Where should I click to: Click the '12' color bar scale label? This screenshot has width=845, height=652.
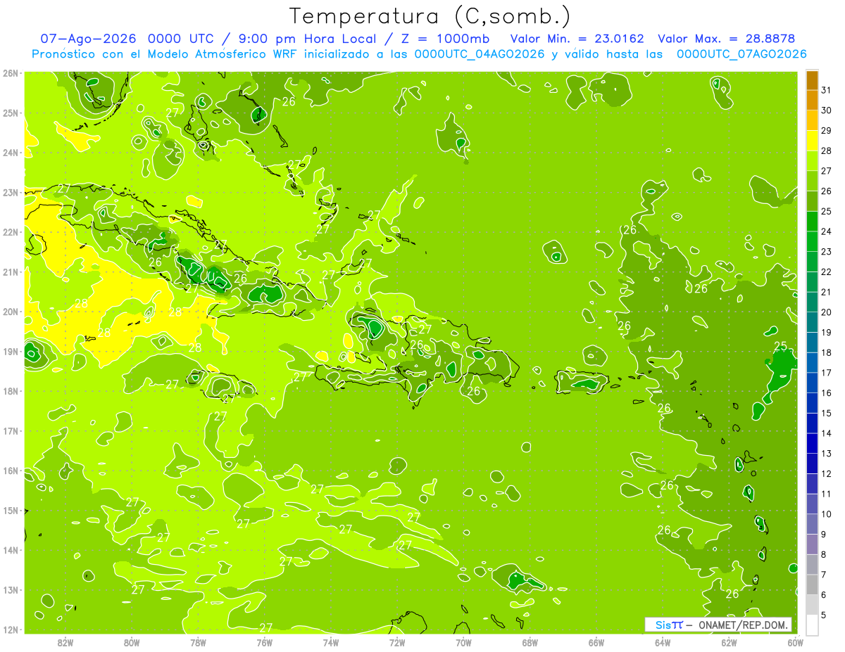pyautogui.click(x=826, y=473)
